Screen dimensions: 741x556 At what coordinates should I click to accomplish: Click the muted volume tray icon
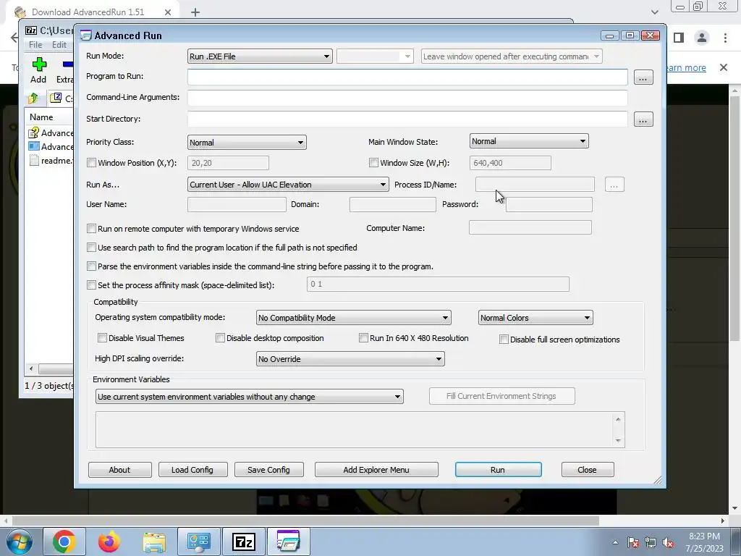(x=668, y=542)
